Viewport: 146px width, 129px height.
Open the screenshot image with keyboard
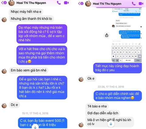click(x=127, y=35)
